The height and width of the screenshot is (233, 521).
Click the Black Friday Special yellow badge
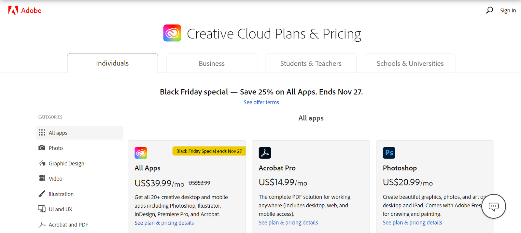point(209,151)
